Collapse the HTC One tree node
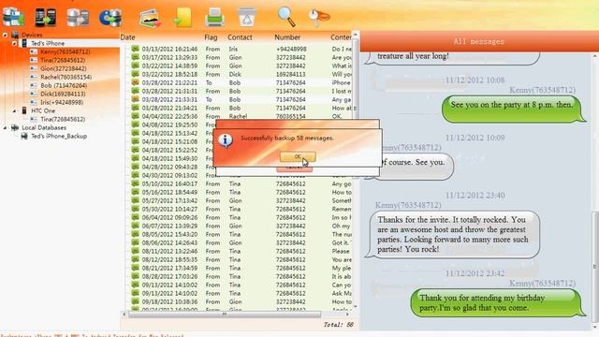 point(15,110)
